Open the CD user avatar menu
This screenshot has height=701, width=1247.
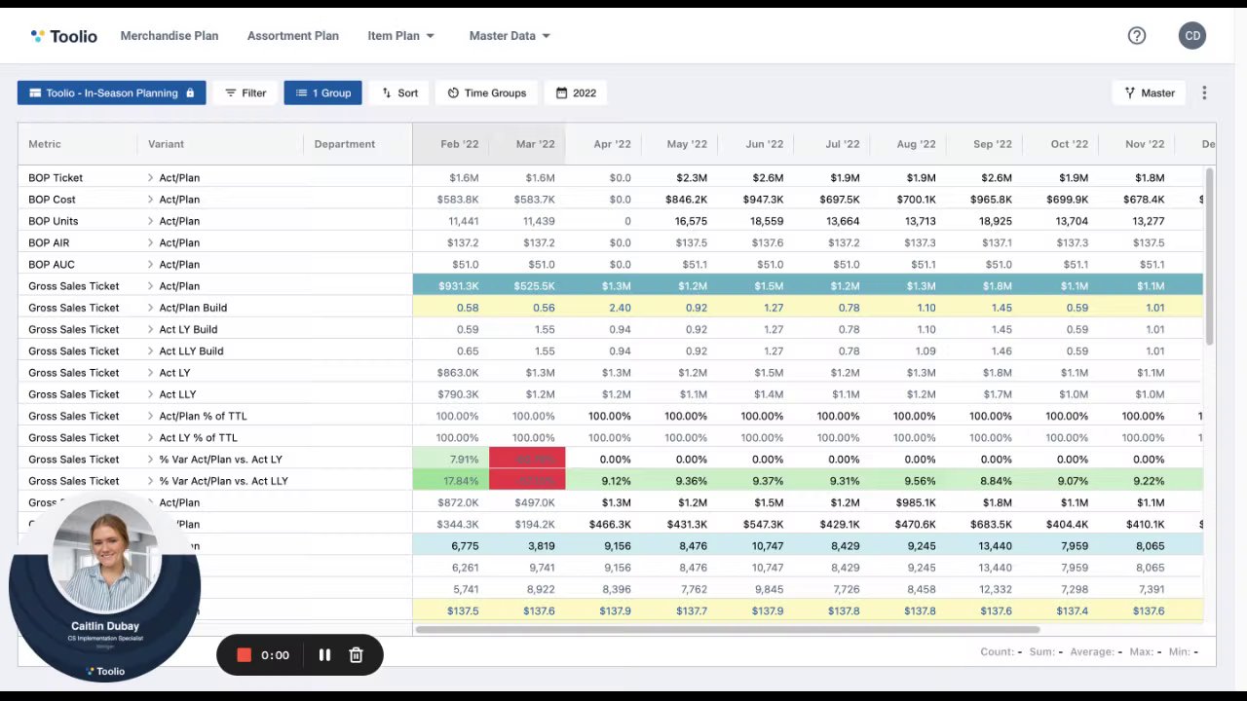(x=1192, y=36)
